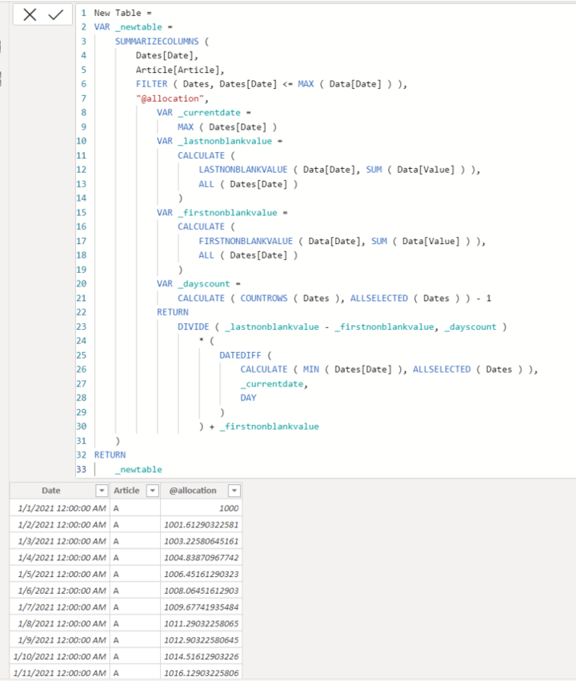The image size is (576, 681).
Task: Click LASTNONBLANKVALUE function in the formula
Action: click(x=243, y=170)
